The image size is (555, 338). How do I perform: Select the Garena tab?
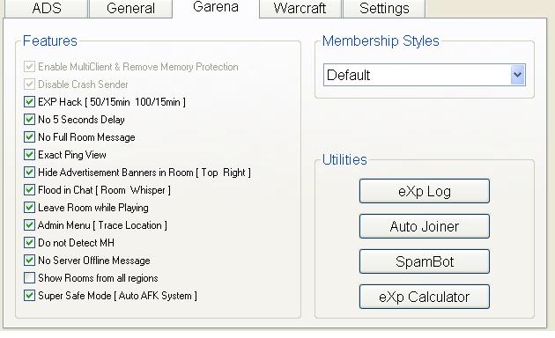(216, 8)
